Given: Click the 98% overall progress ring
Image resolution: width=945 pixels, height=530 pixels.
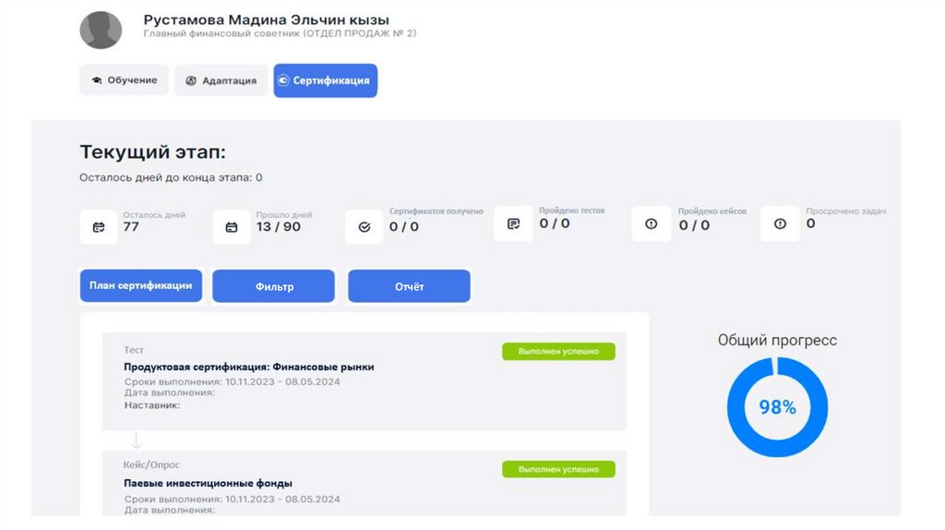Looking at the screenshot, I should (x=777, y=407).
